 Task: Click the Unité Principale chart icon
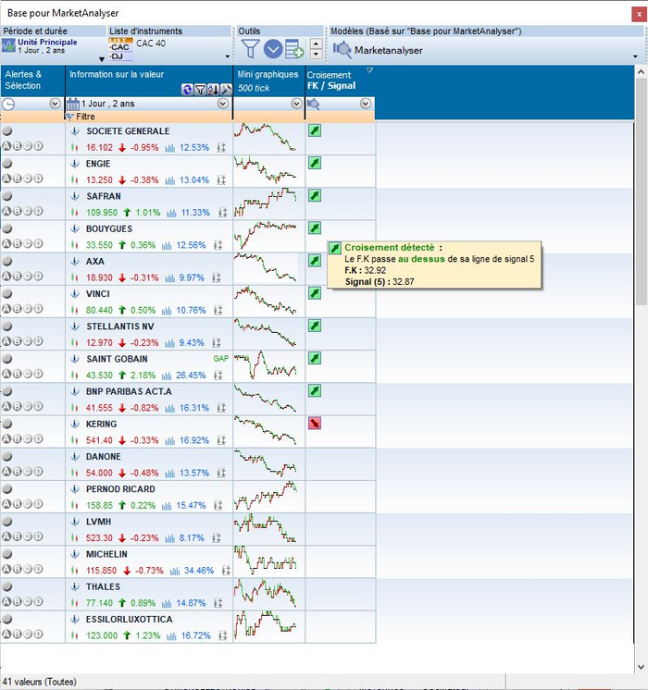coord(8,45)
